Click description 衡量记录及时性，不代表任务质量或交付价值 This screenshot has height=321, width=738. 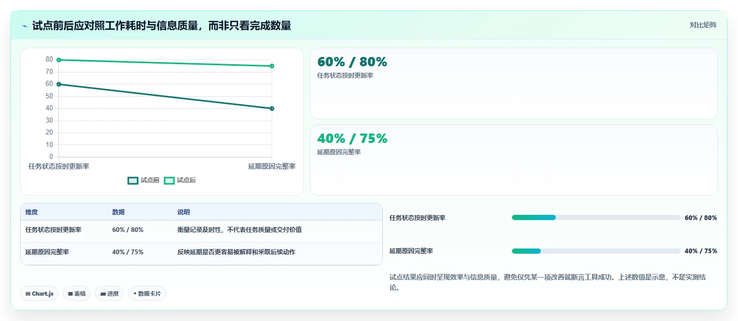[x=239, y=230]
